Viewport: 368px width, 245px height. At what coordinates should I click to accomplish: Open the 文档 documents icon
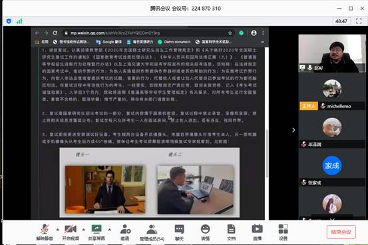point(231,232)
